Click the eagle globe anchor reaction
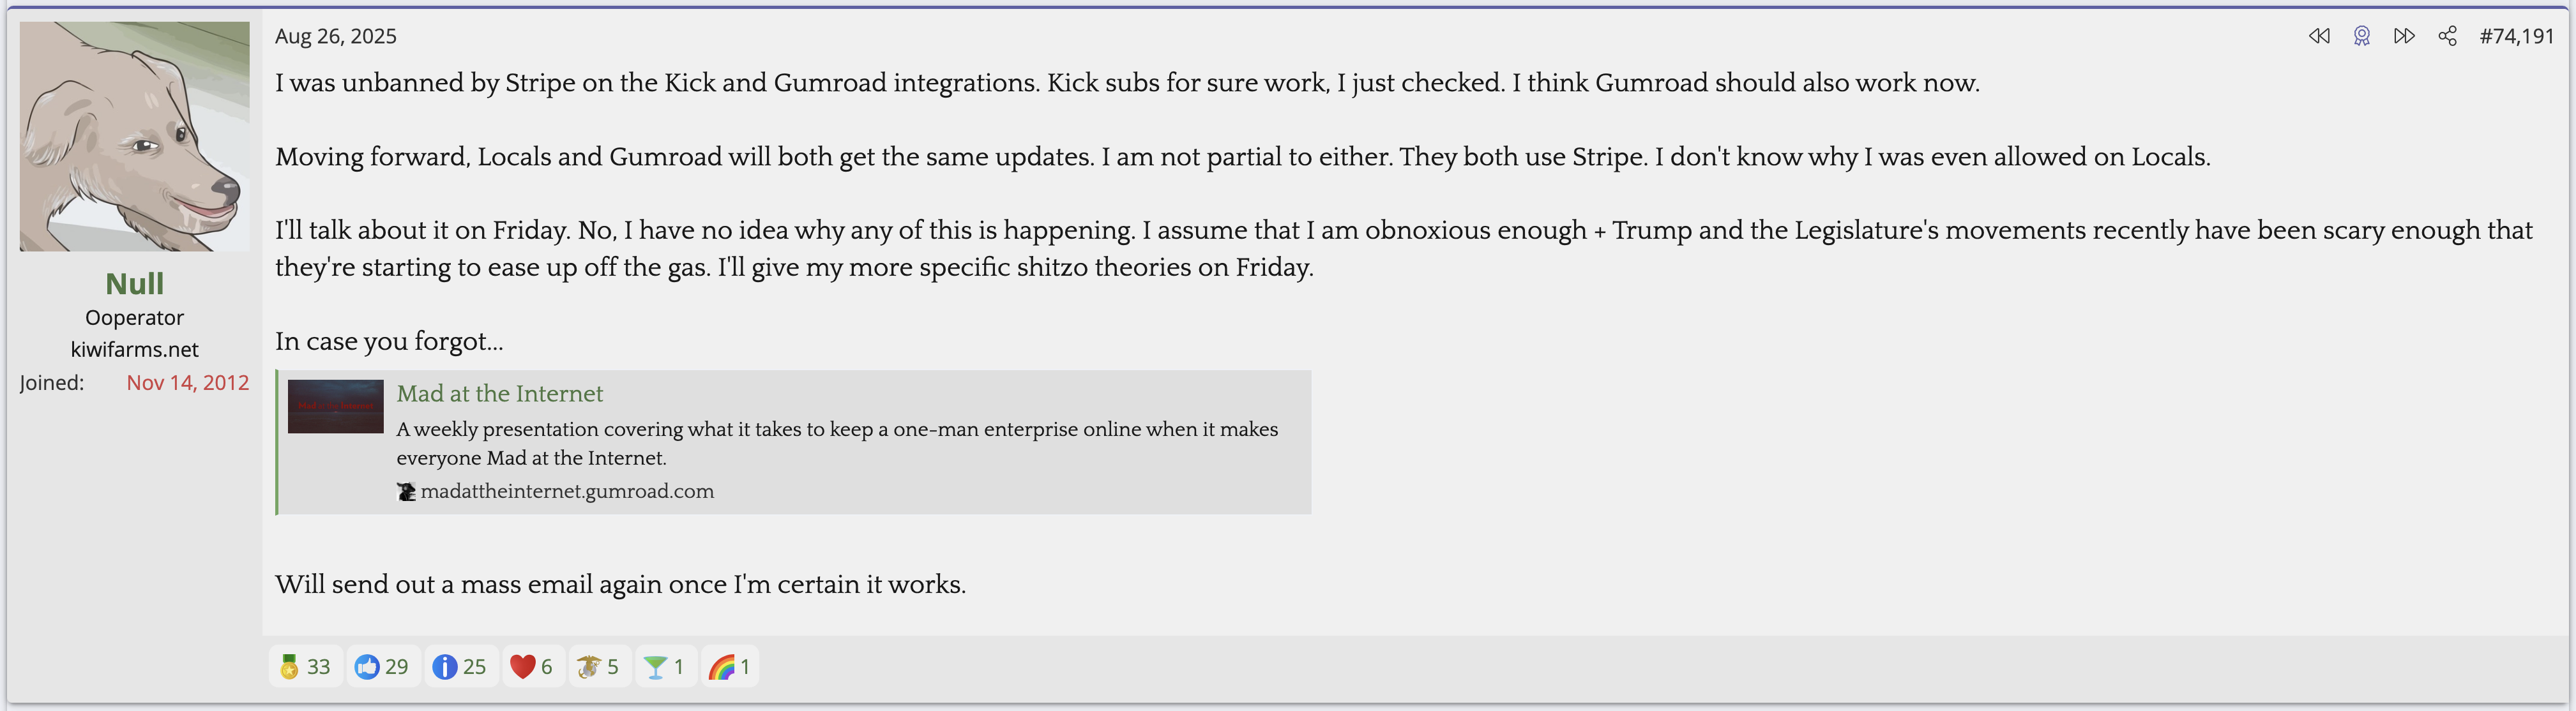The height and width of the screenshot is (711, 2576). (599, 667)
